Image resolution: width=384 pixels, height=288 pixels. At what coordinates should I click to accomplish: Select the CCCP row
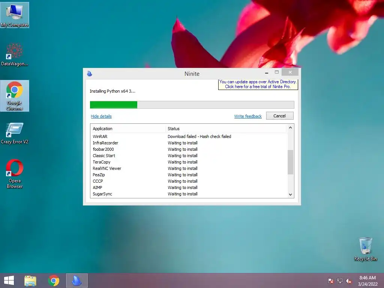point(189,181)
